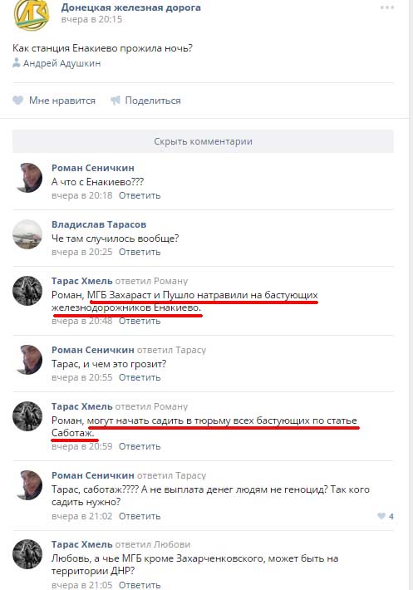Image resolution: width=413 pixels, height=590 pixels.
Task: Click the Мне нравится text
Action: click(62, 101)
